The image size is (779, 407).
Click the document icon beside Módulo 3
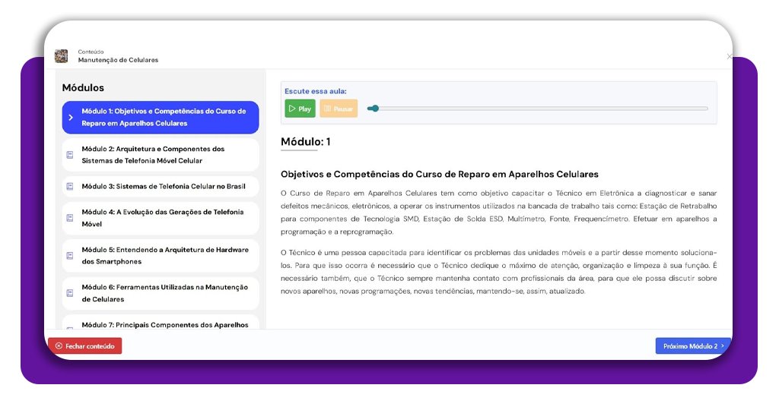pyautogui.click(x=70, y=186)
